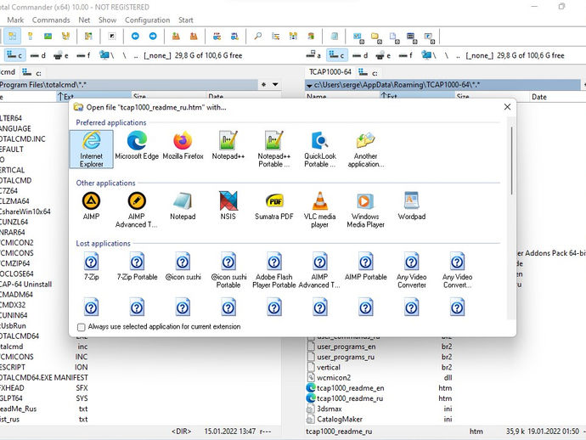Viewport: 586px width, 440px height.
Task: Open file with Wordpad
Action: click(x=411, y=206)
